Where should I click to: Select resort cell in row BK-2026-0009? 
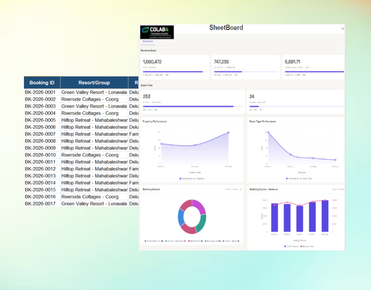pos(94,148)
